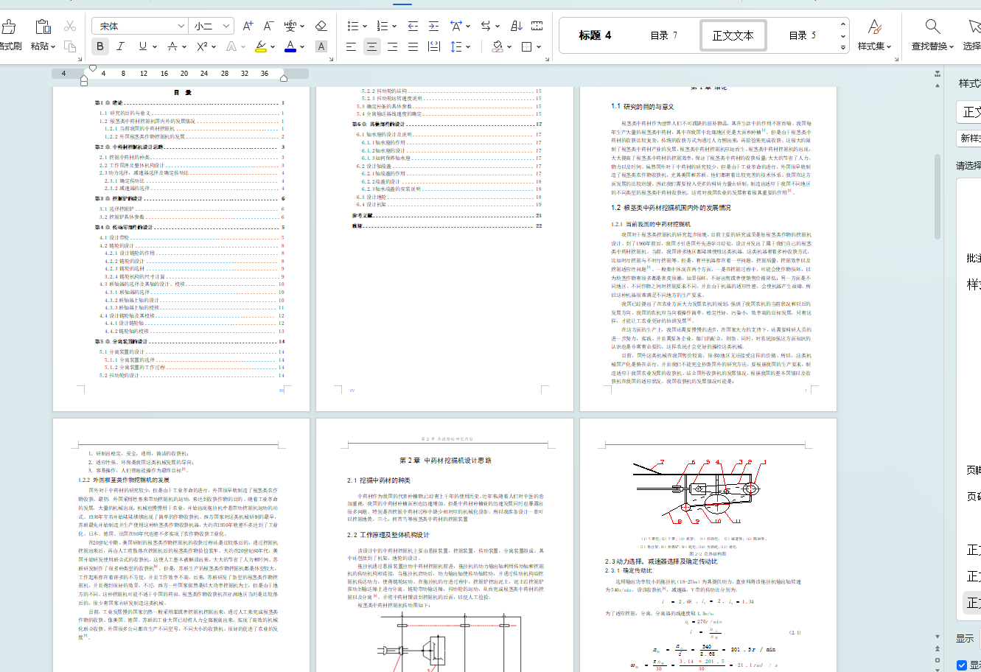
Task: Click the decrease indent icon
Action: (413, 26)
